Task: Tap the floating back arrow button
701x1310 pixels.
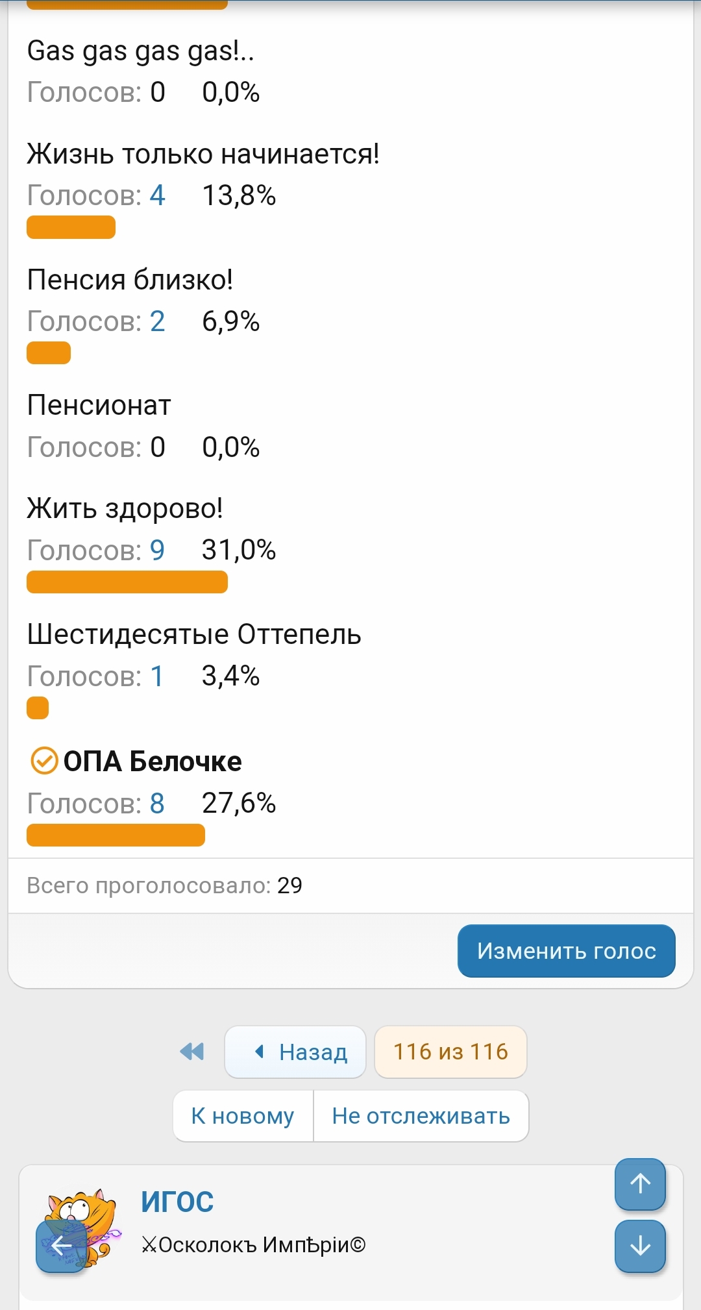Action: coord(62,1246)
